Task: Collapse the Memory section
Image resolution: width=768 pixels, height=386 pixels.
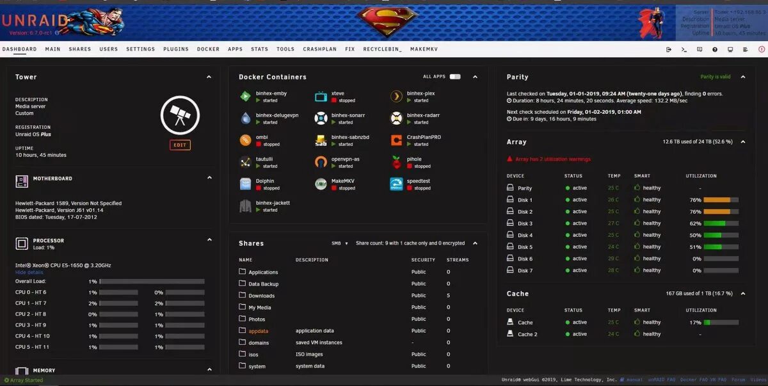Action: tap(209, 369)
